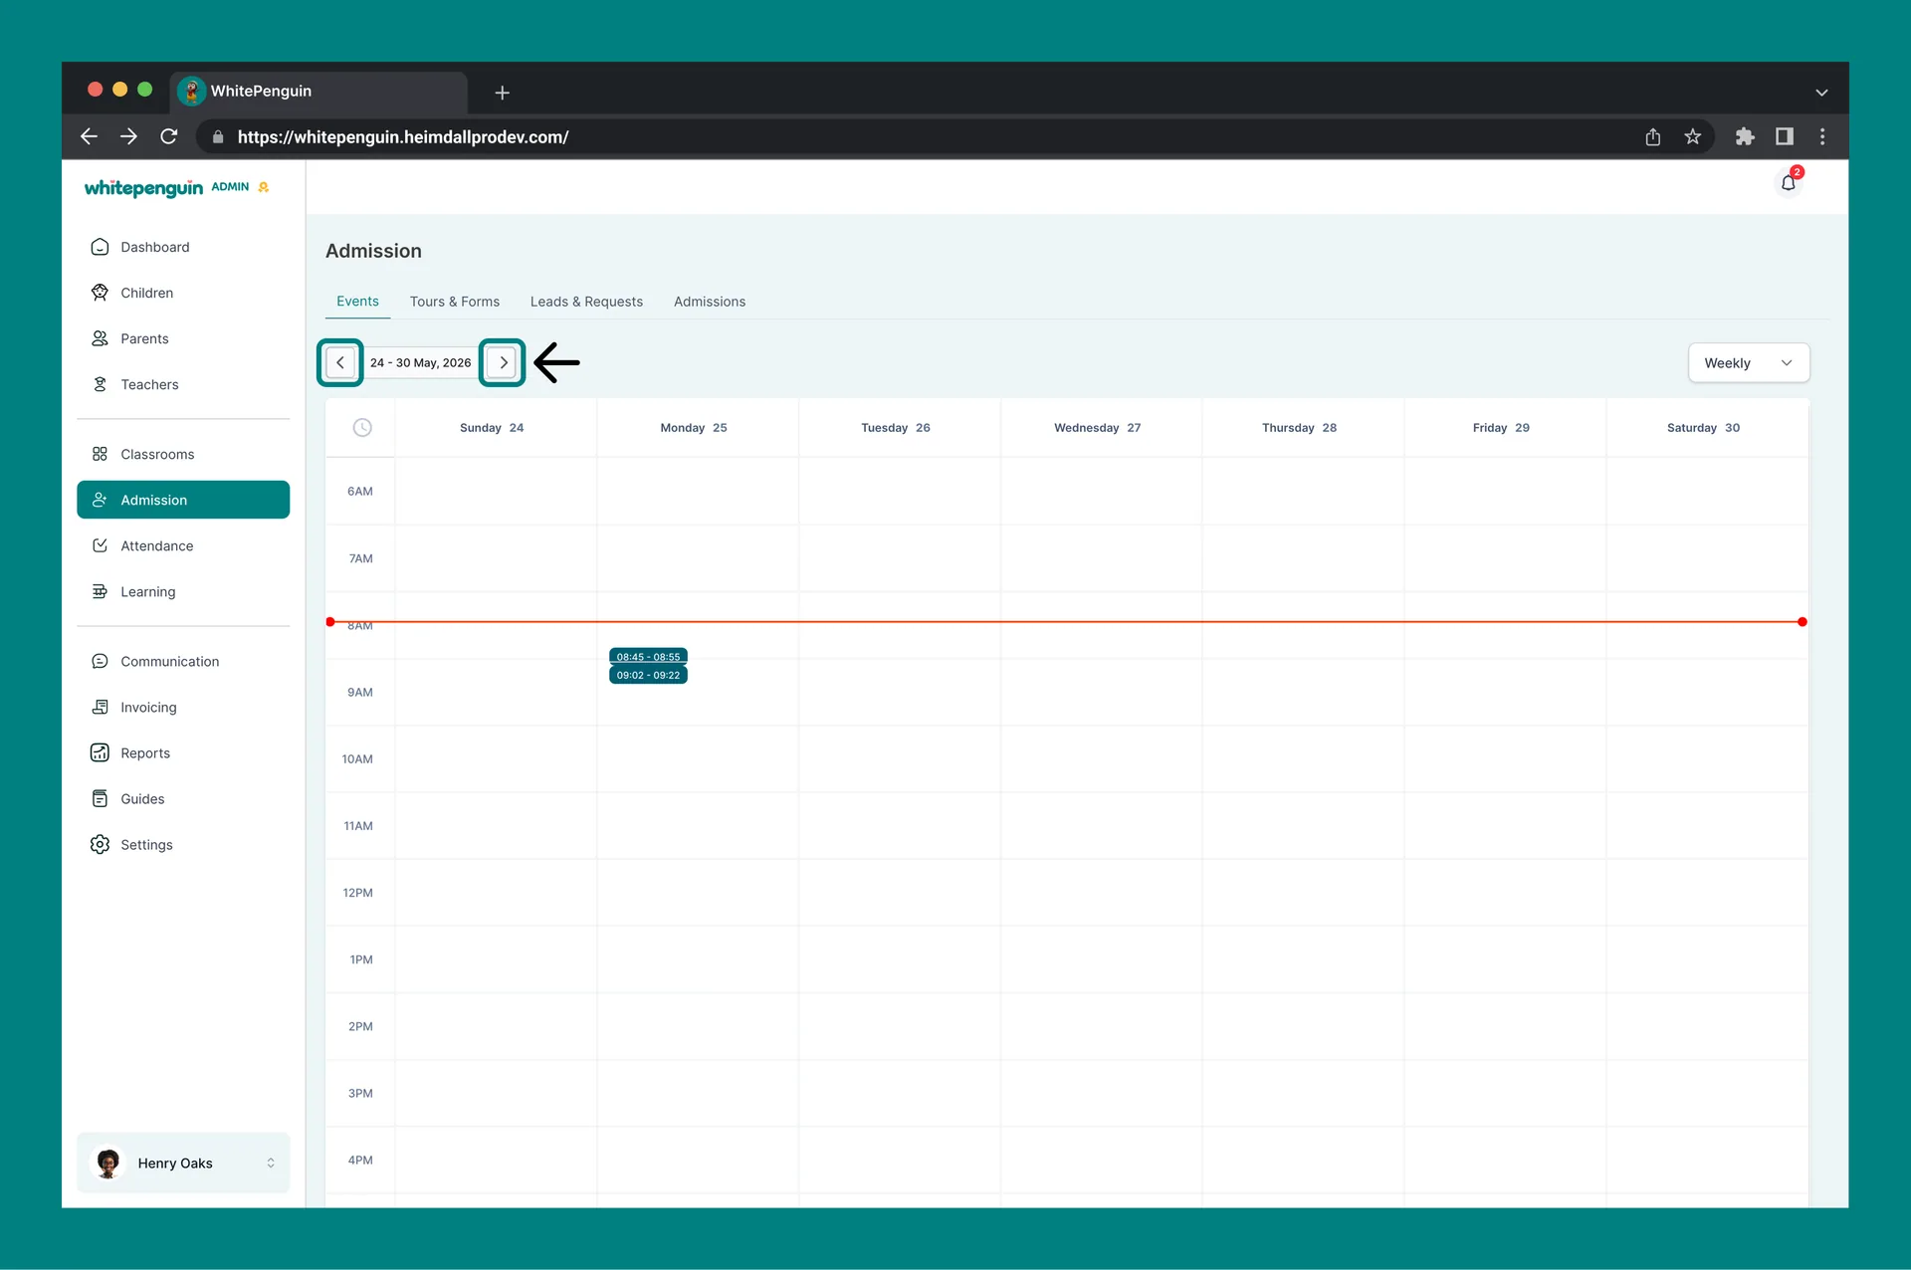This screenshot has height=1270, width=1911.
Task: Open Dashboard from the sidebar label
Action: [155, 247]
